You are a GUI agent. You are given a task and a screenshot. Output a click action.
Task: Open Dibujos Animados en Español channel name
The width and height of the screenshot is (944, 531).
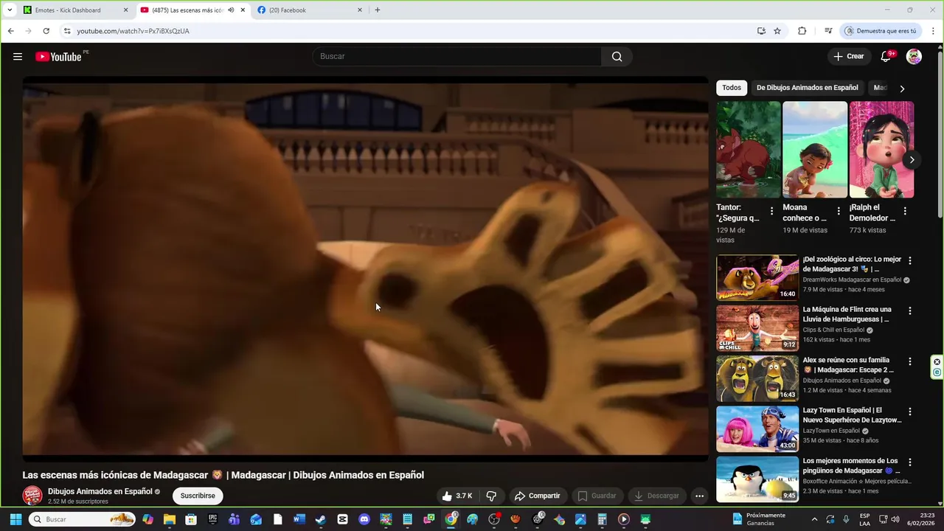coord(100,491)
